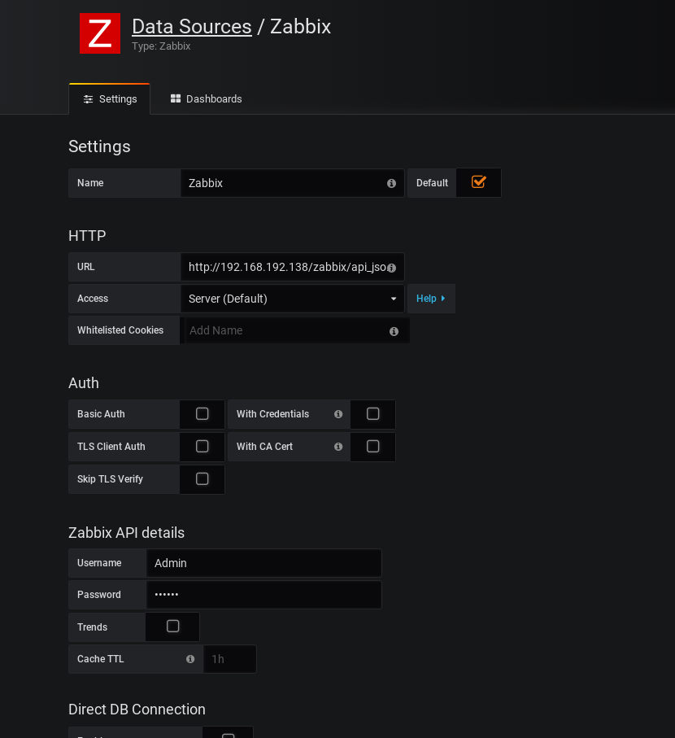Go back via the Data Sources breadcrumb link
Screen dimensions: 675x738
192,26
